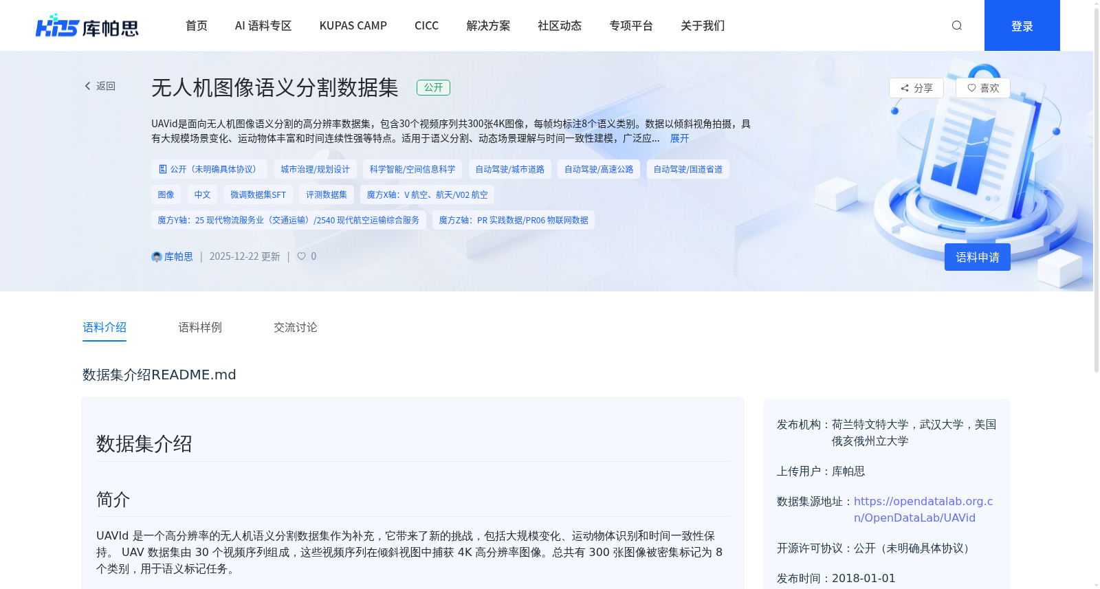Click 上传用户：库帕思 text
This screenshot has width=1100, height=589.
coord(821,471)
